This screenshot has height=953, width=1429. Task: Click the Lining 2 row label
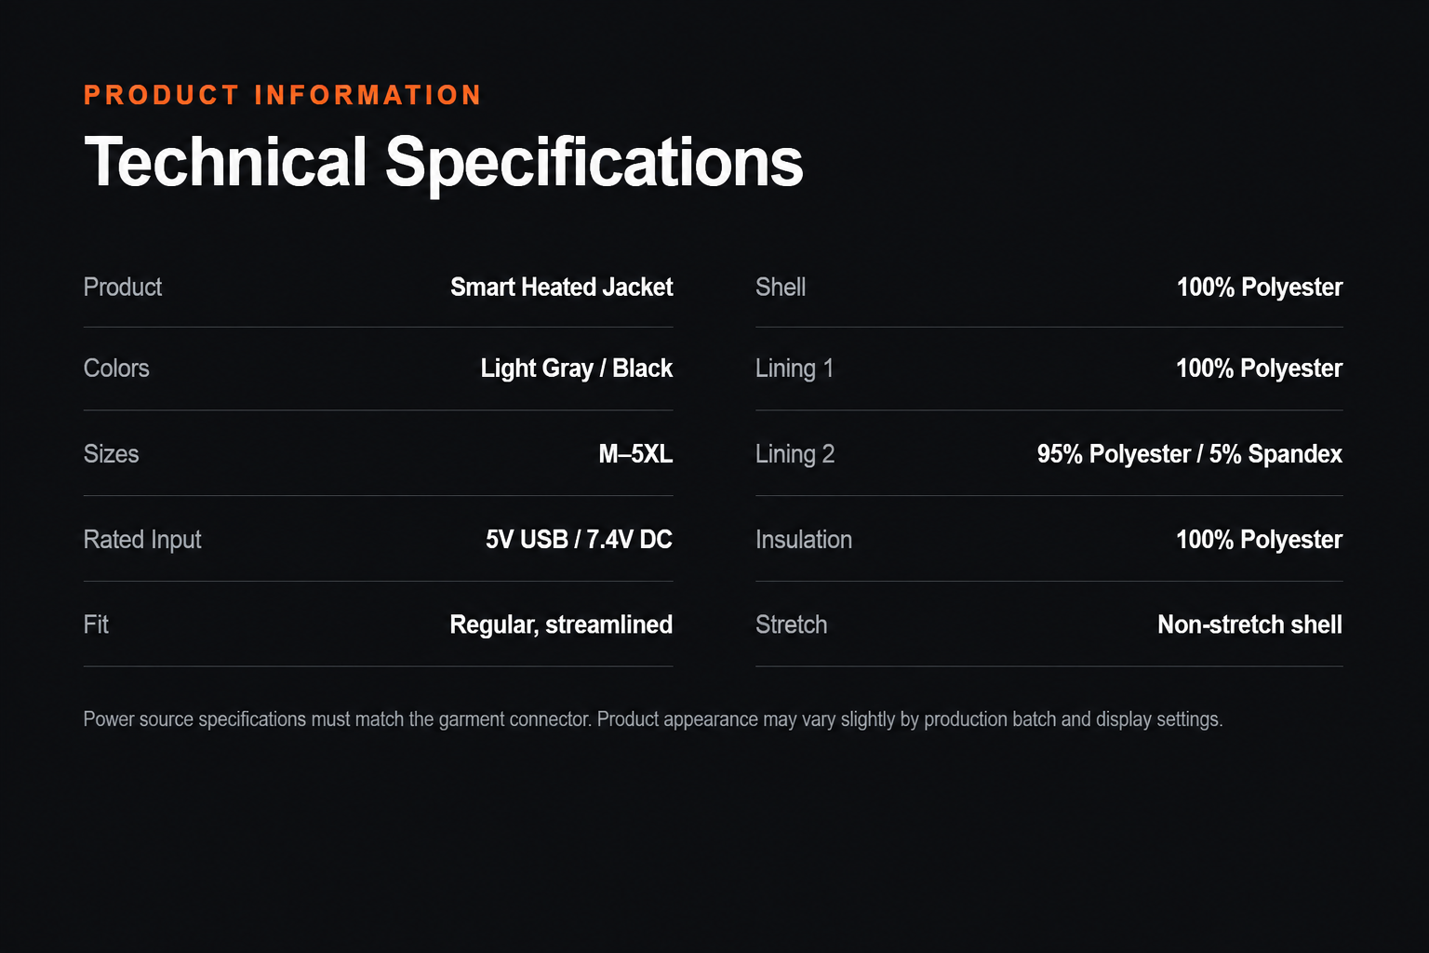coord(795,454)
